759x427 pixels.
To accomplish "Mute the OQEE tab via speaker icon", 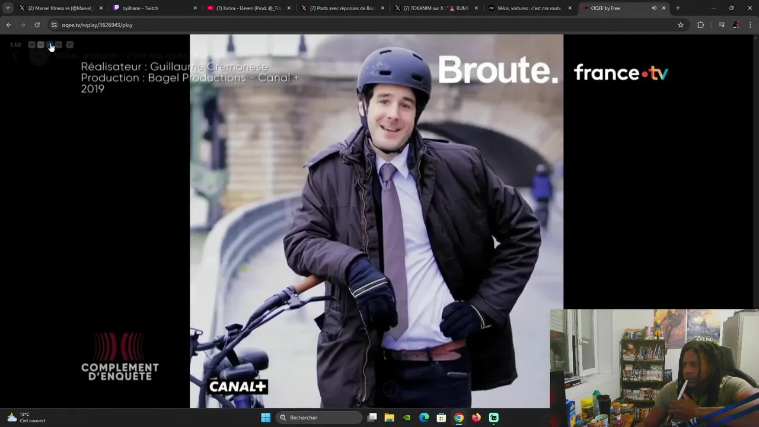I will (x=653, y=8).
